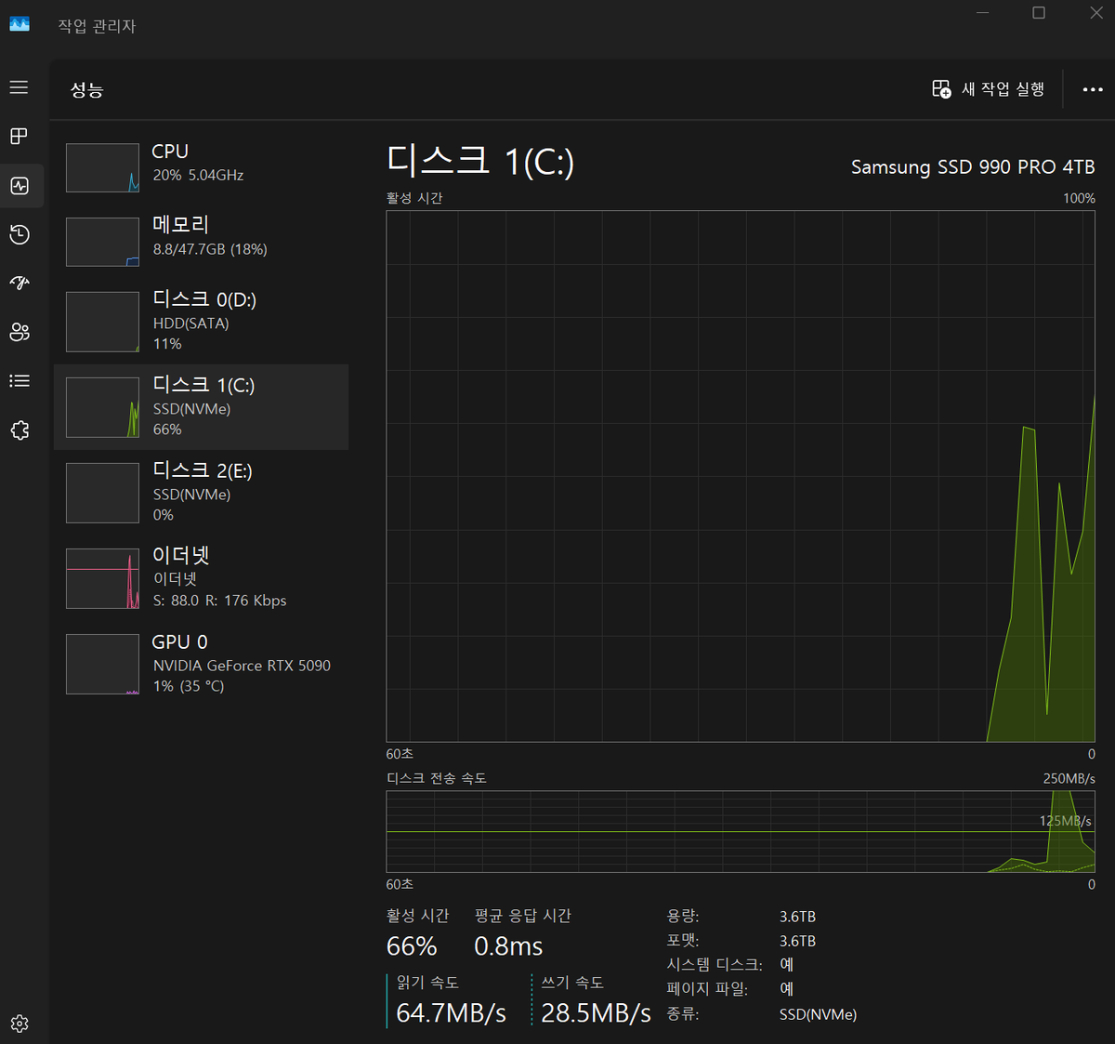Click the '디스크 전송 속도' label
1115x1044 pixels.
click(x=437, y=778)
